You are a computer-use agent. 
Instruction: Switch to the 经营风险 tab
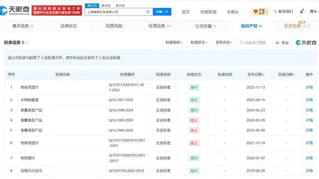pos(114,26)
